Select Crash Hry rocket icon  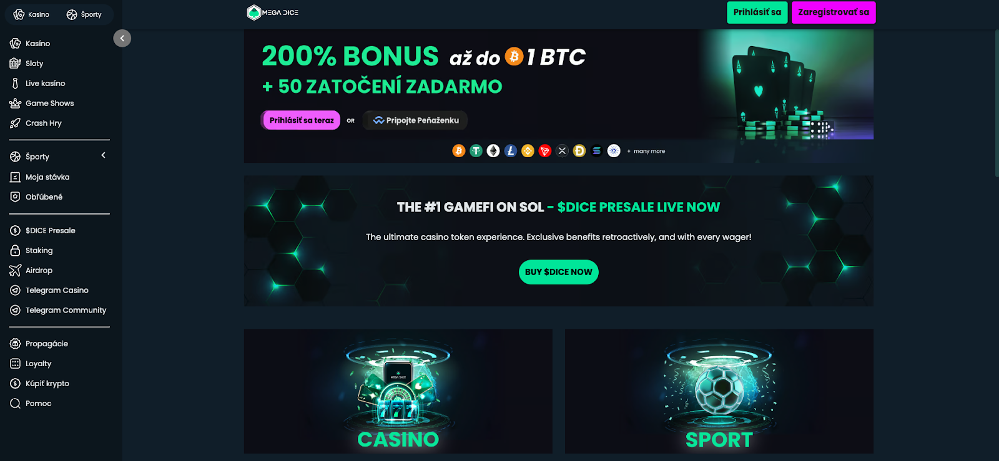point(16,124)
